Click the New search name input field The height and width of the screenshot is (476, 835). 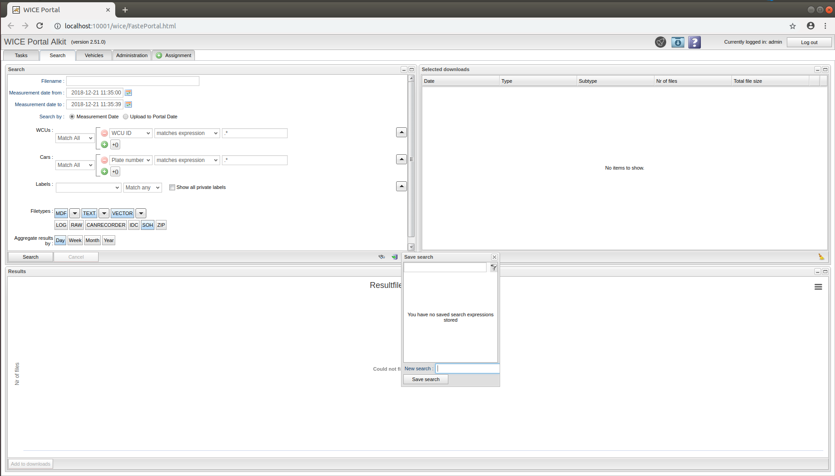pos(467,368)
